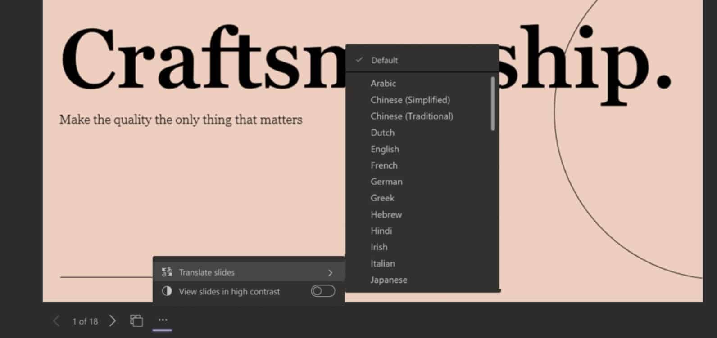Click the Translate slides language icon
Image resolution: width=717 pixels, height=338 pixels.
click(167, 272)
